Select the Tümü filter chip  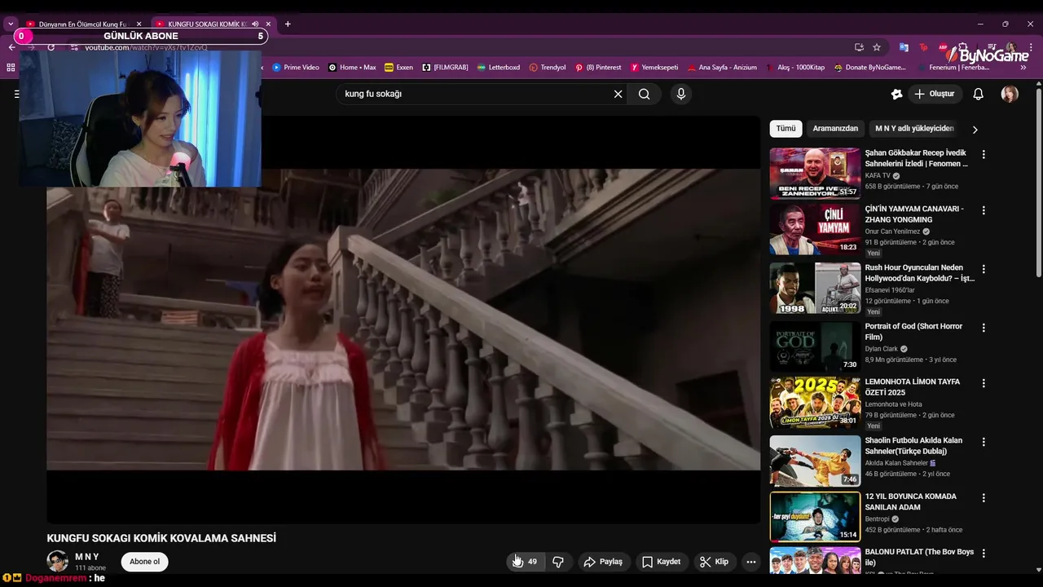coord(786,129)
